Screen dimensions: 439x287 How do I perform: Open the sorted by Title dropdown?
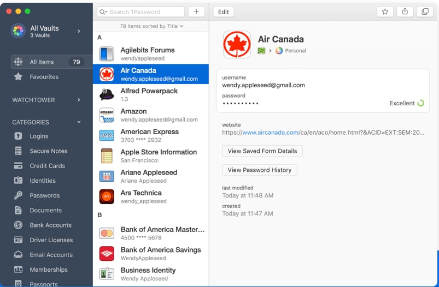pos(151,26)
